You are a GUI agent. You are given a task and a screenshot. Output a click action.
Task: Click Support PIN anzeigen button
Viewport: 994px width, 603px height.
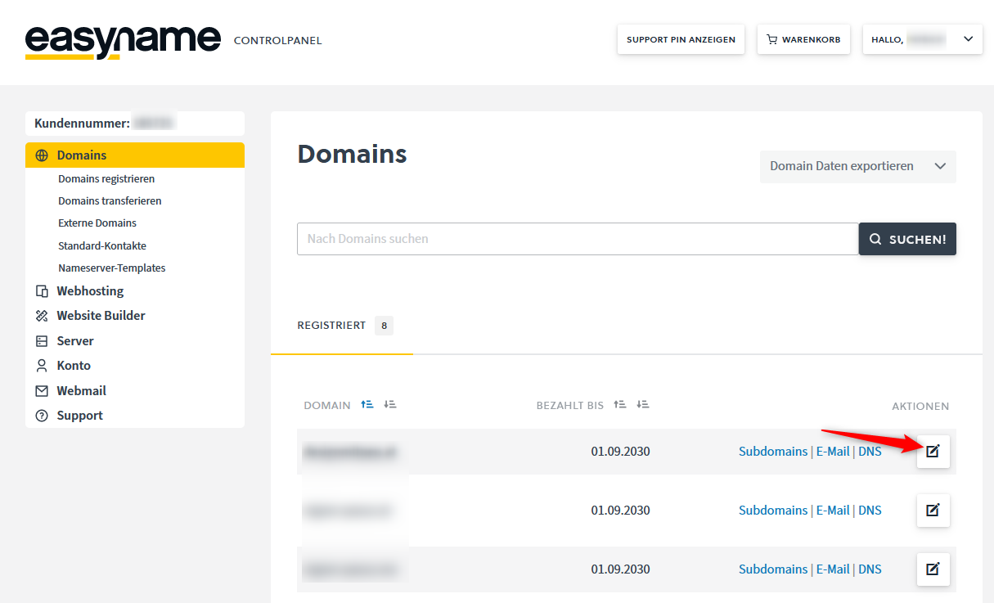coord(681,39)
